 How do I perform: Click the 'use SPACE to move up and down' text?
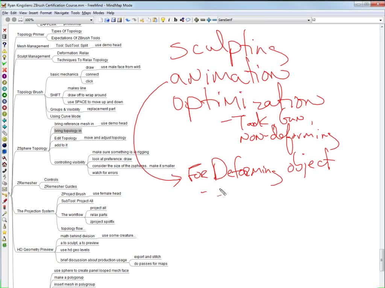[x=95, y=102]
